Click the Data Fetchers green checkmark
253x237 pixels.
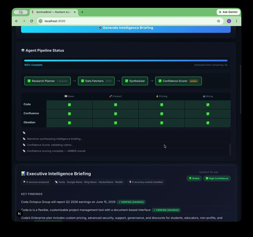click(x=83, y=81)
